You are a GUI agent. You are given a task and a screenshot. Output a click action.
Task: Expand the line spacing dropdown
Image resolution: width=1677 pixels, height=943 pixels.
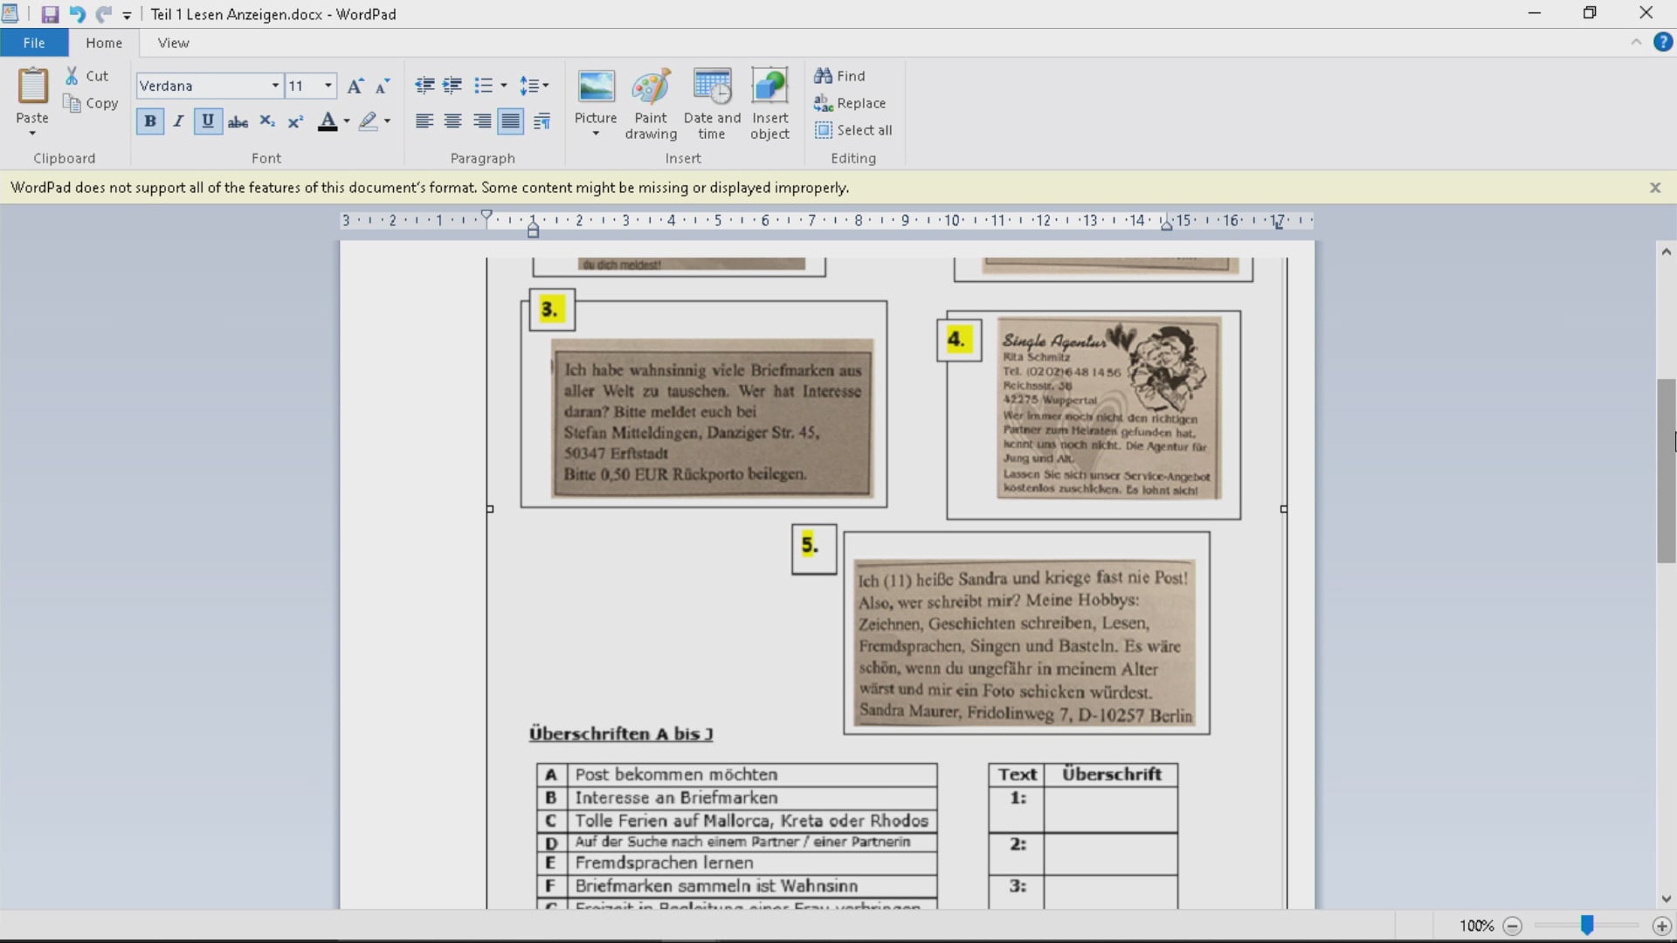pyautogui.click(x=546, y=86)
